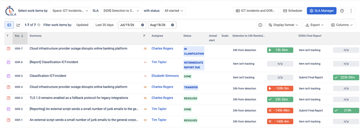Click the Jul/19/26 date field

pyautogui.click(x=132, y=25)
